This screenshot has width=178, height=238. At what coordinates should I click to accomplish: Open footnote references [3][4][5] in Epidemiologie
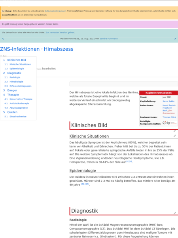pyautogui.click(x=85, y=184)
